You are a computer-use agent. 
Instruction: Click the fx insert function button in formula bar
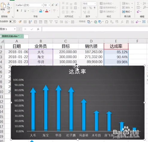tap(38, 29)
